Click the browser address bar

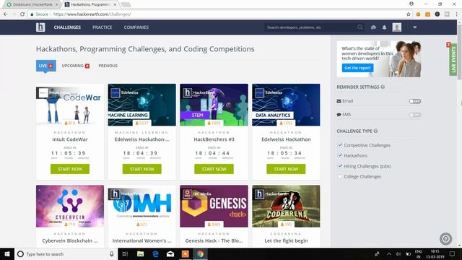click(x=217, y=14)
